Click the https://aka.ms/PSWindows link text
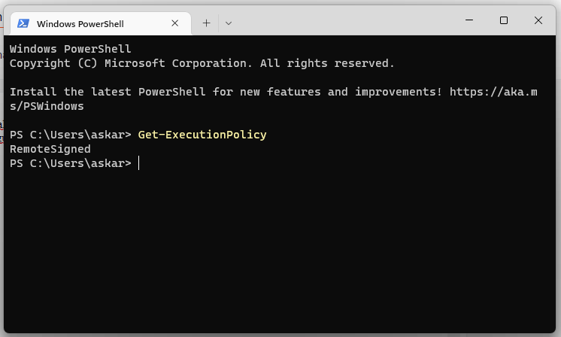 (x=494, y=92)
